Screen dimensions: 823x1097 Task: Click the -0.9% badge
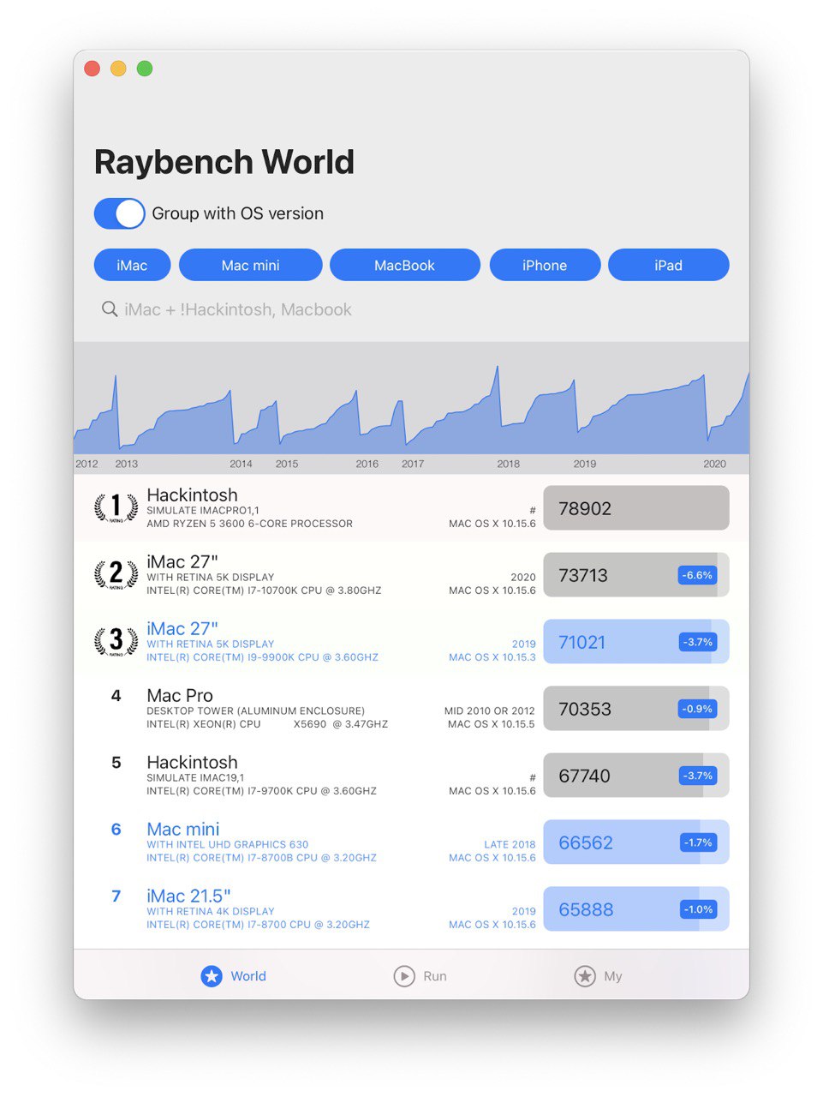tap(697, 709)
